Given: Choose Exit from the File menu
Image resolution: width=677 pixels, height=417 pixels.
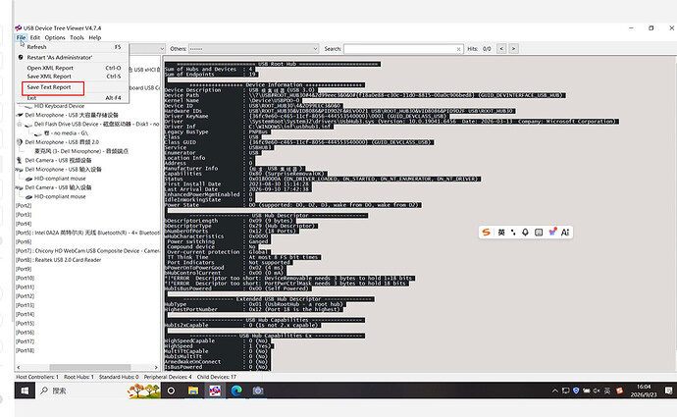Looking at the screenshot, I should (72, 98).
